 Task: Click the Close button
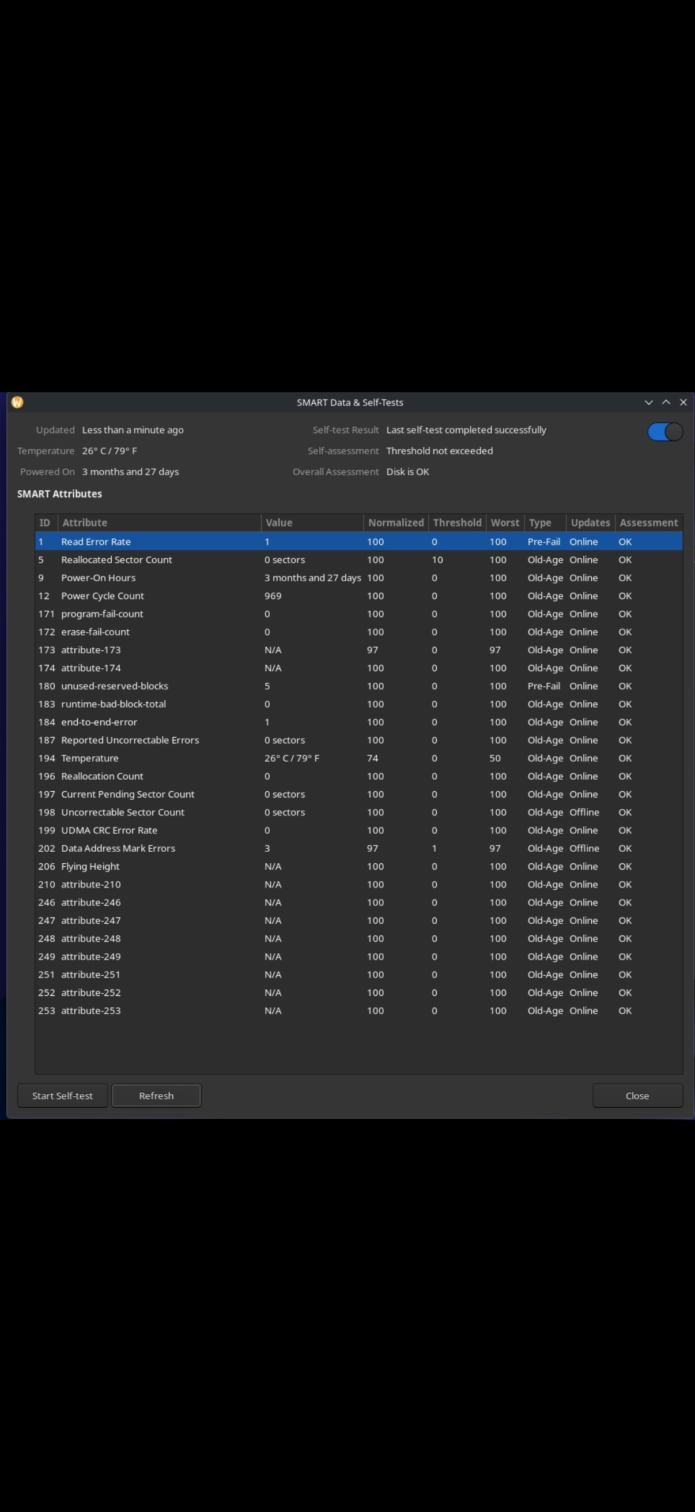(x=637, y=1095)
